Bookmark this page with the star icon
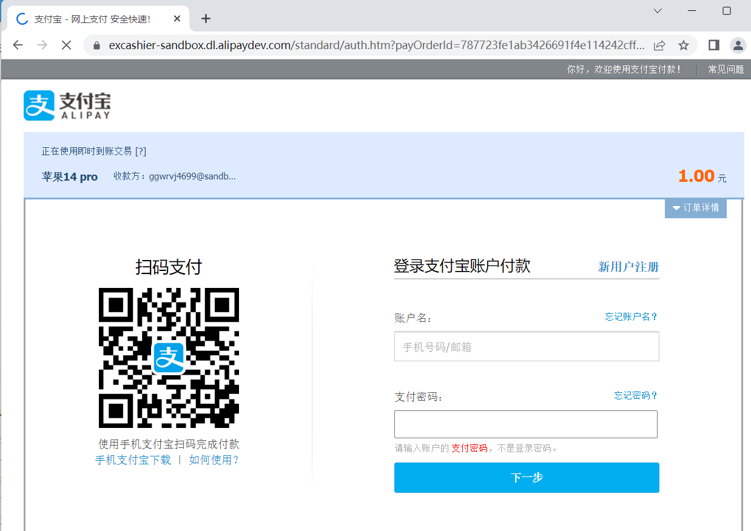The width and height of the screenshot is (751, 531). (684, 45)
